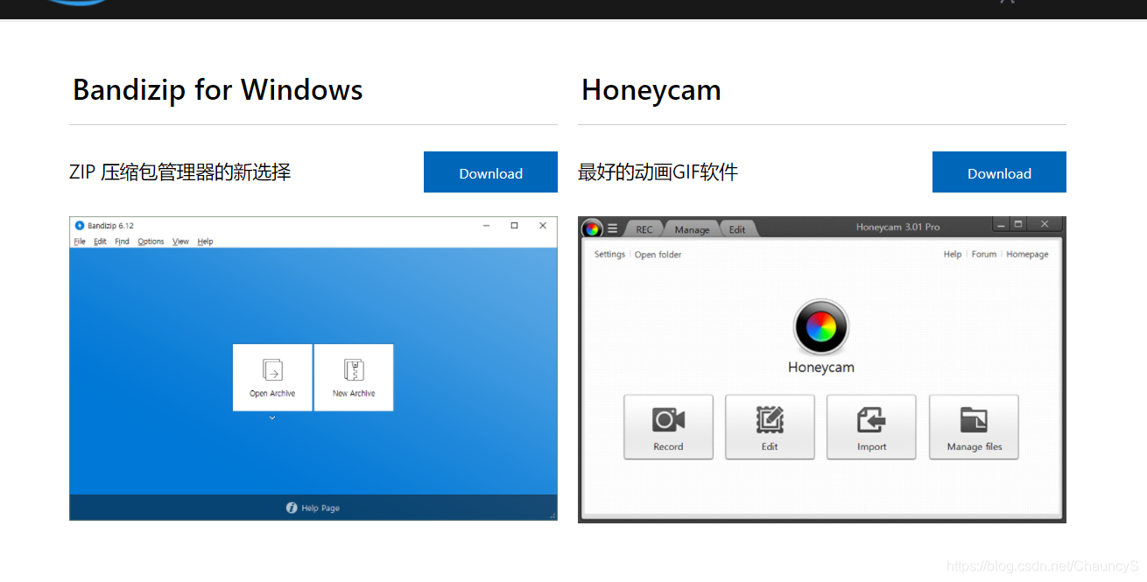Click Download button for Bandizip
The image size is (1147, 582).
coord(490,172)
